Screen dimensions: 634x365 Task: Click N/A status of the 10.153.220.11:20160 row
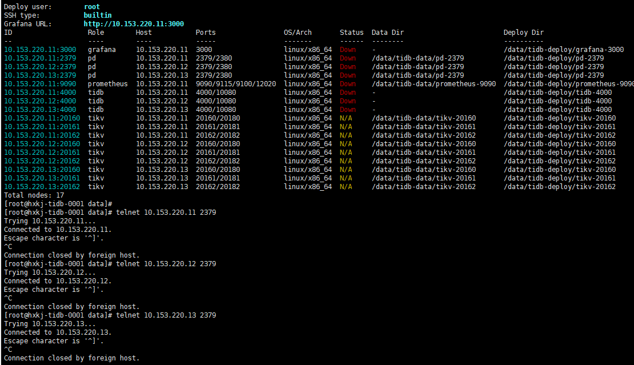point(346,118)
